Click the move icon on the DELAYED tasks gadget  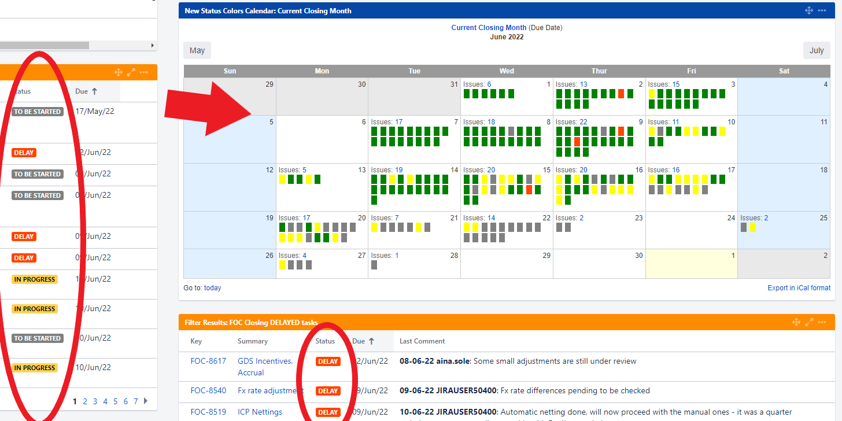click(x=796, y=322)
